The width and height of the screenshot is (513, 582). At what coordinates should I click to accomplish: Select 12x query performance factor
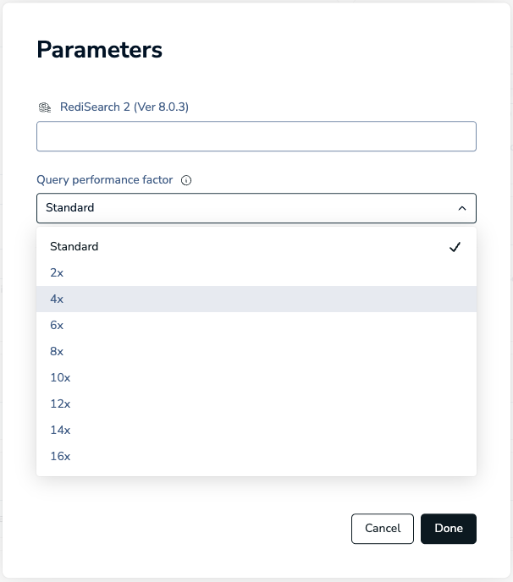click(60, 404)
